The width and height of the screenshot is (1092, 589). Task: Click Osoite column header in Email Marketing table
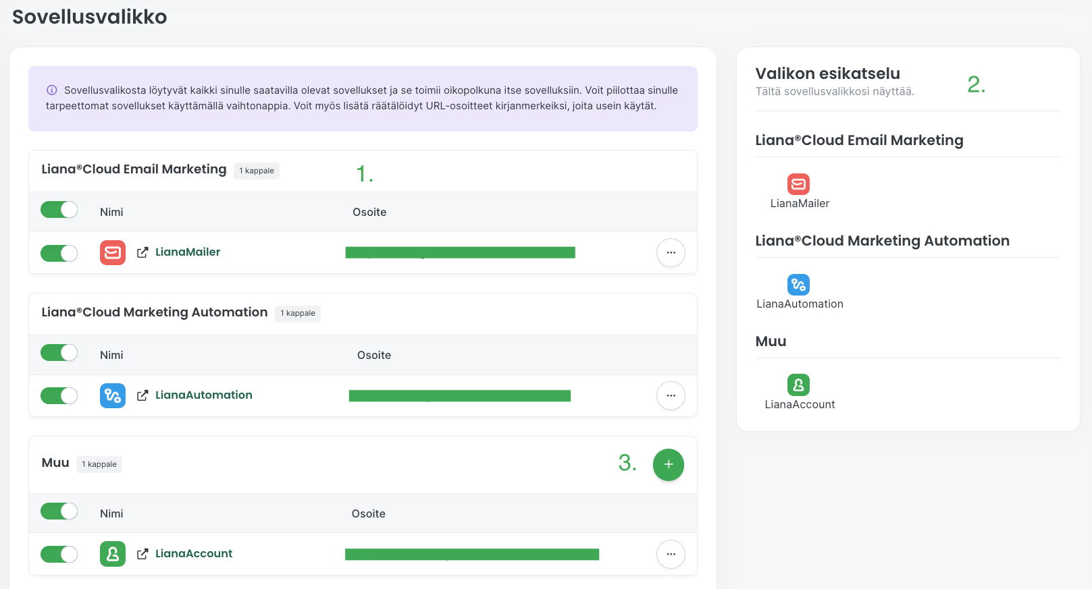pos(369,213)
